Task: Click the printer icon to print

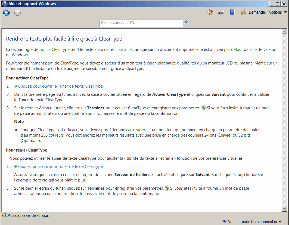Action: pos(221,12)
